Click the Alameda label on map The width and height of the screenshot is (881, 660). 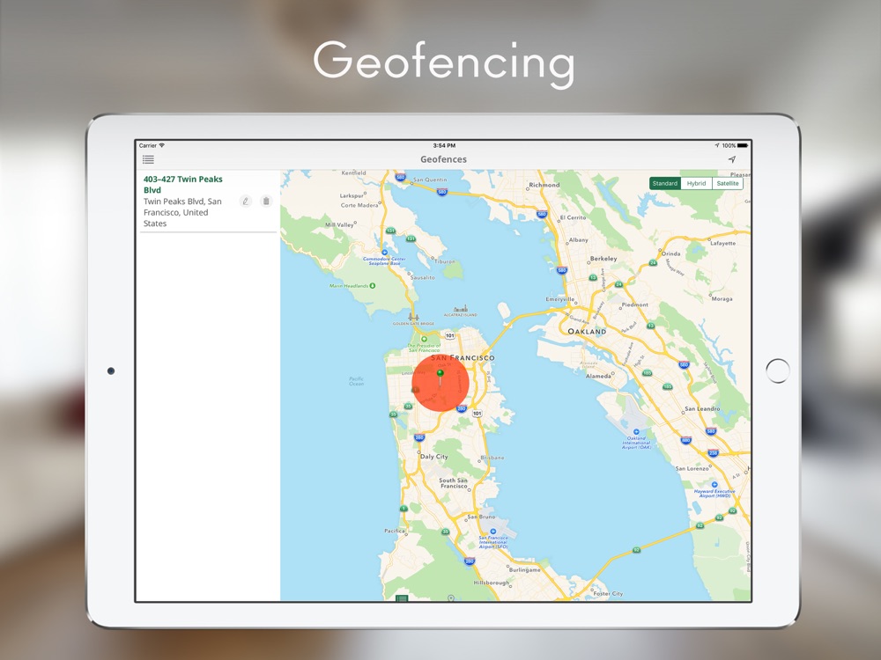[598, 376]
